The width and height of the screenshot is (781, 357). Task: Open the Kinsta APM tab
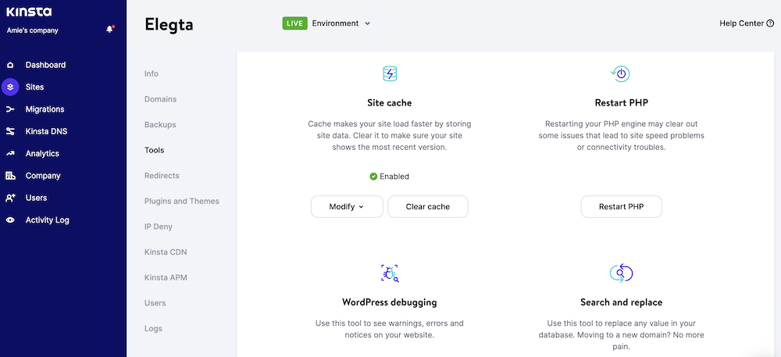pyautogui.click(x=166, y=277)
